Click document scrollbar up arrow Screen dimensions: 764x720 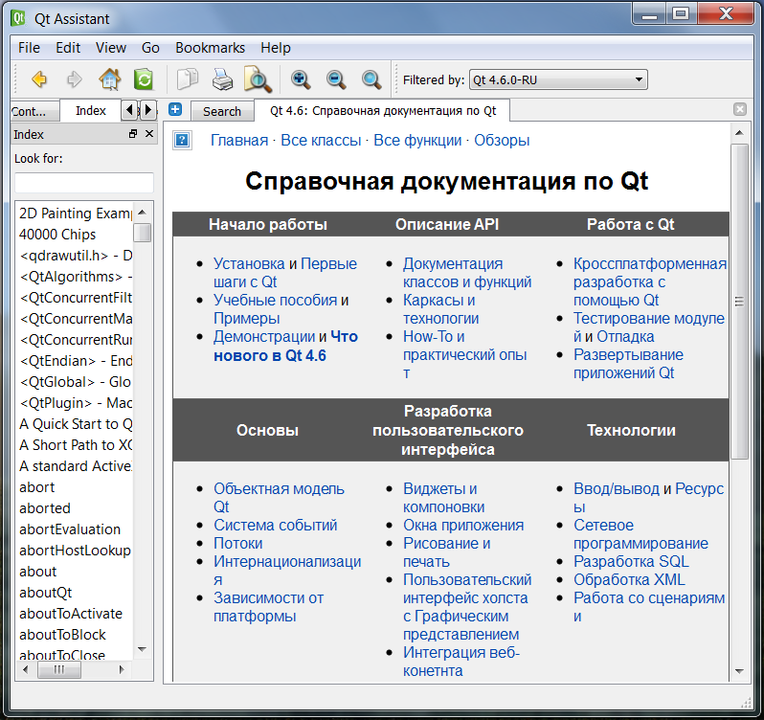click(x=739, y=133)
